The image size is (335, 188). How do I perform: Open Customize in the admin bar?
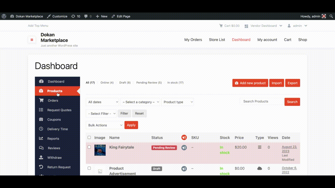click(x=57, y=16)
